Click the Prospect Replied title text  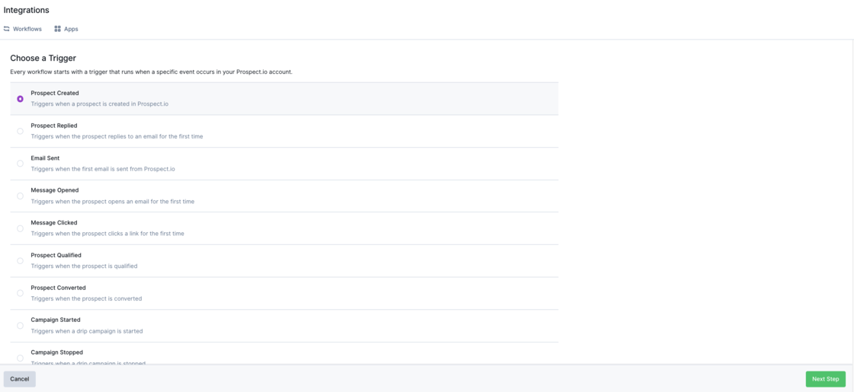[x=54, y=126]
